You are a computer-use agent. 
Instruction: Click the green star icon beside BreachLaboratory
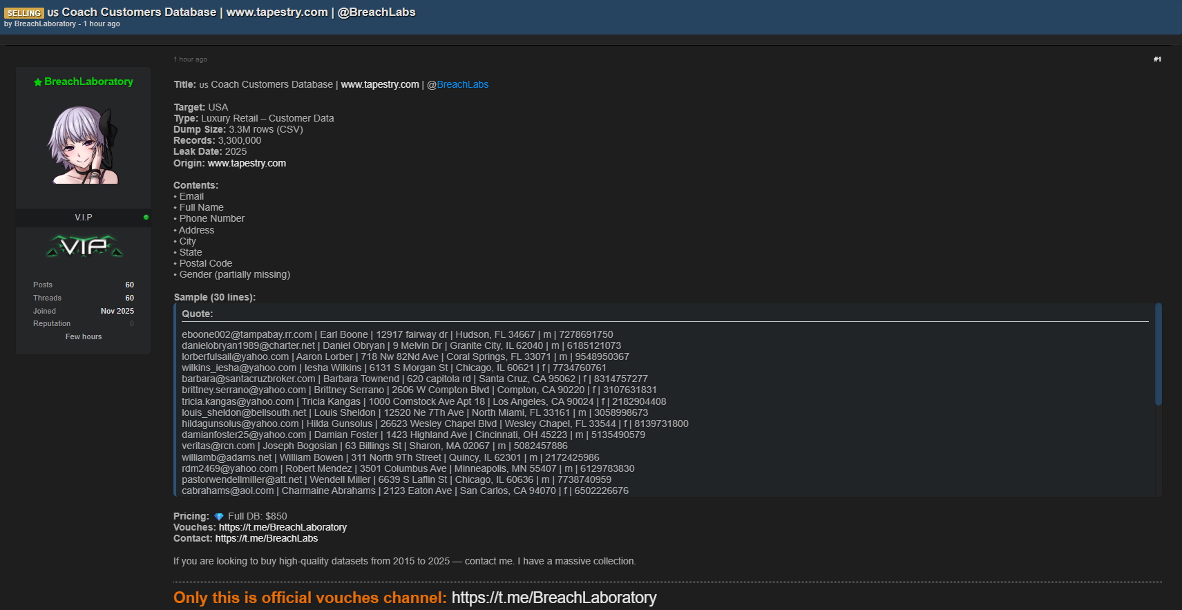coord(38,82)
